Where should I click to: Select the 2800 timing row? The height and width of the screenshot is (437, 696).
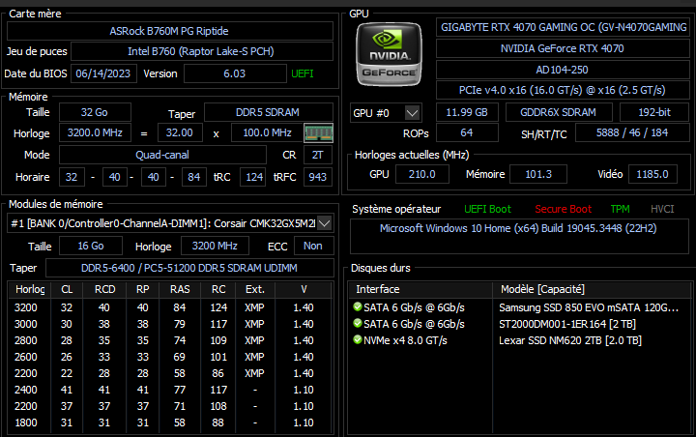170,340
